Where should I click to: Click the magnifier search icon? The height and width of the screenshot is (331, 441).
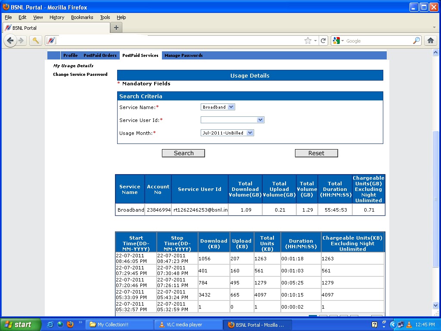tap(416, 41)
